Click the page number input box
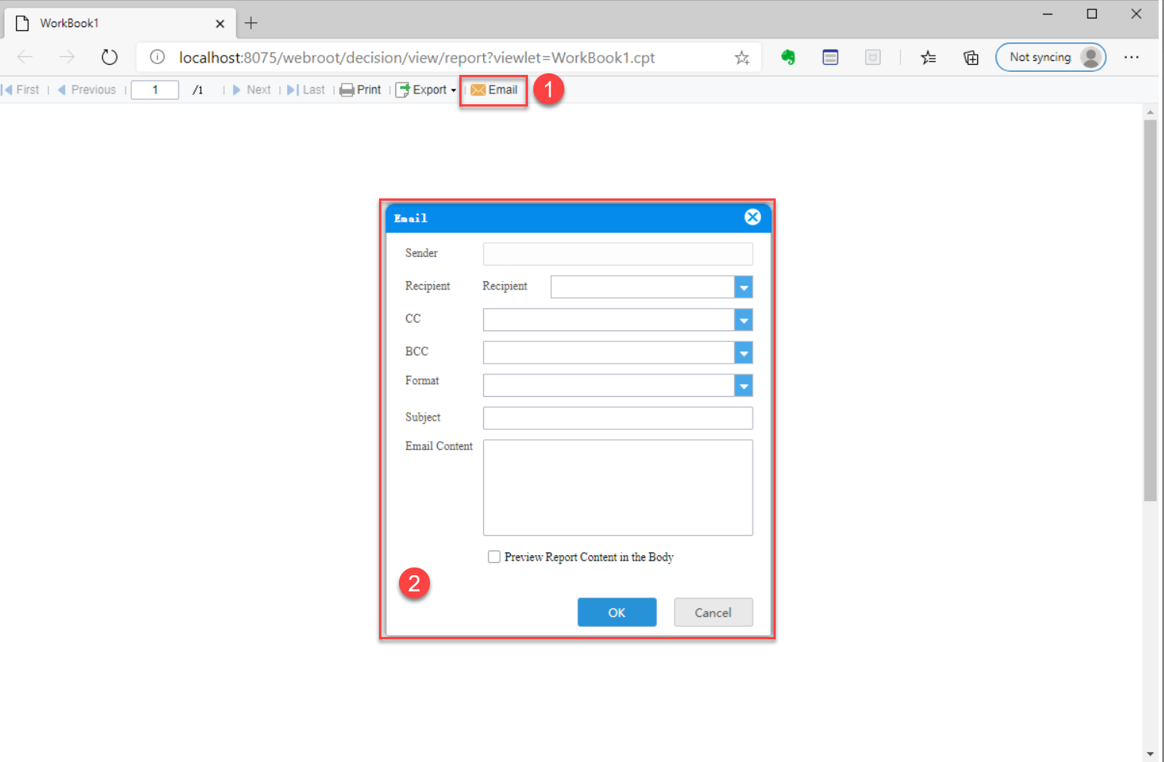Viewport: 1164px width, 762px height. [155, 90]
